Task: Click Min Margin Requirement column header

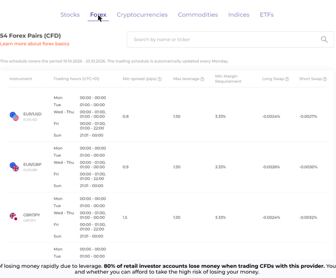Action: (228, 79)
